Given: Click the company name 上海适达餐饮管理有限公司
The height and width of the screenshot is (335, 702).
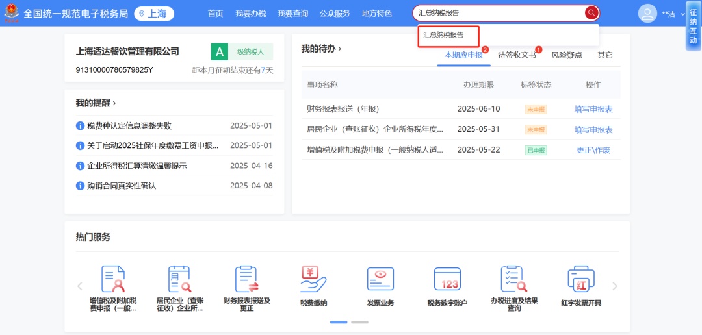Looking at the screenshot, I should (127, 51).
